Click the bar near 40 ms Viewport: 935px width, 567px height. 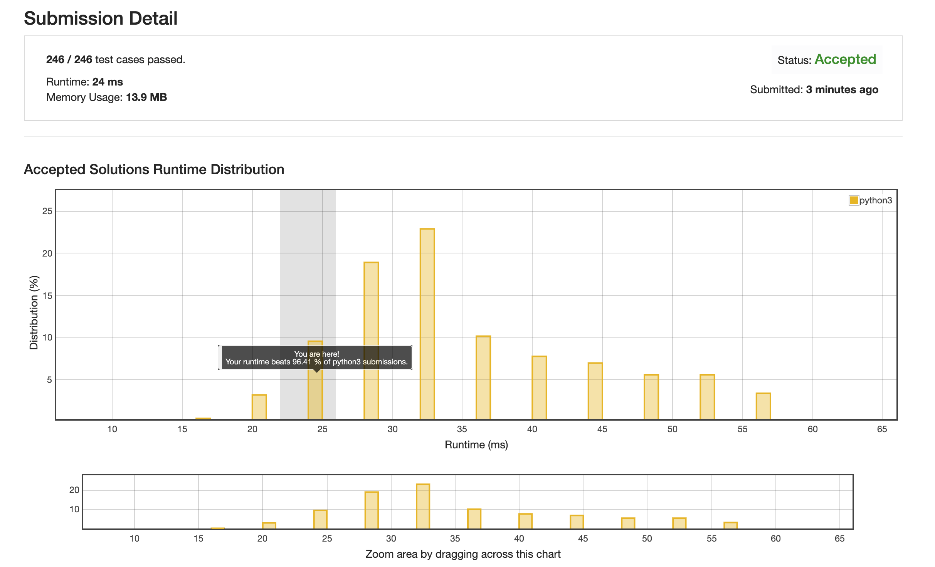click(x=539, y=388)
